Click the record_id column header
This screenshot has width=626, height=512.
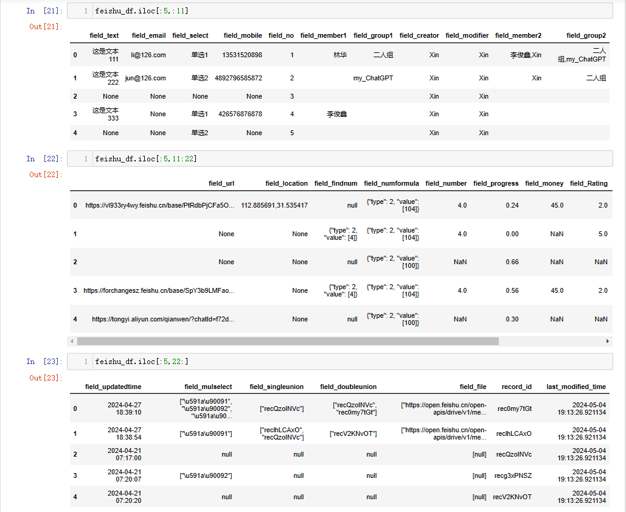(516, 386)
